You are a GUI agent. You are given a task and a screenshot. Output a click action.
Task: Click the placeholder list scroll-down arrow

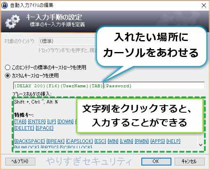click(x=201, y=145)
